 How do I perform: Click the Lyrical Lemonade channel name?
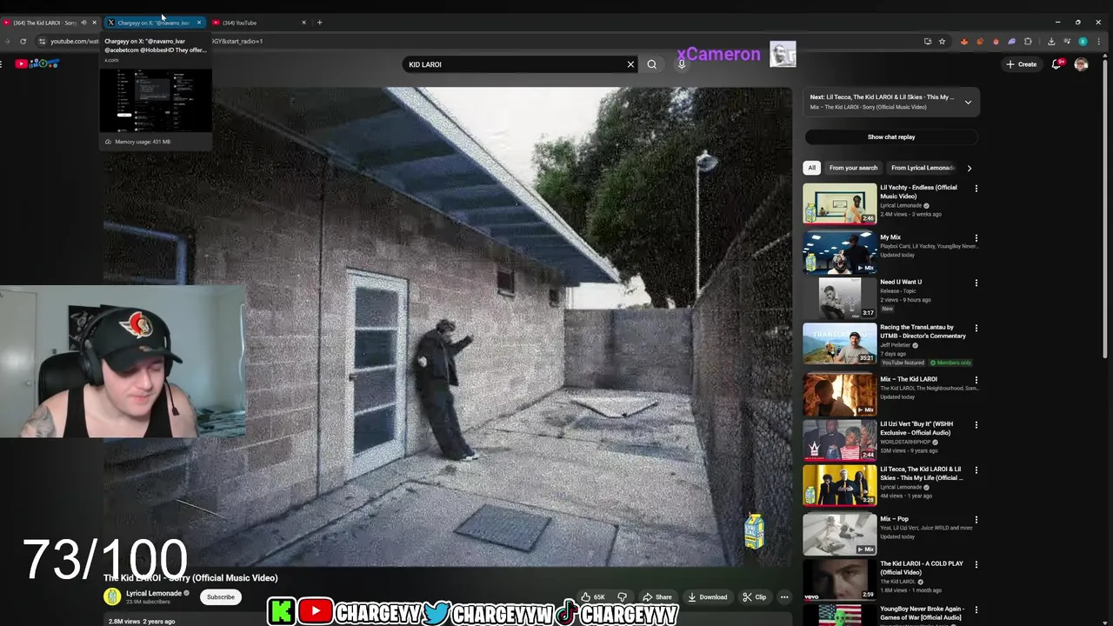click(x=154, y=593)
